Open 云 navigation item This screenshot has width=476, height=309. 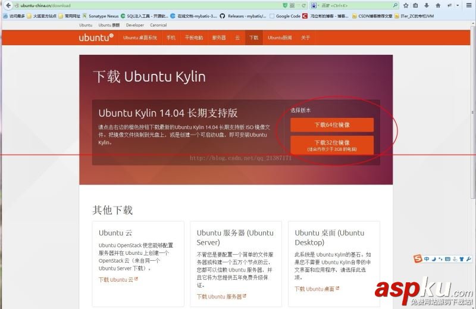pos(237,38)
